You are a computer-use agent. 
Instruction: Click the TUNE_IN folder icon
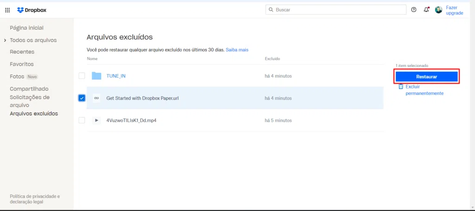click(96, 76)
